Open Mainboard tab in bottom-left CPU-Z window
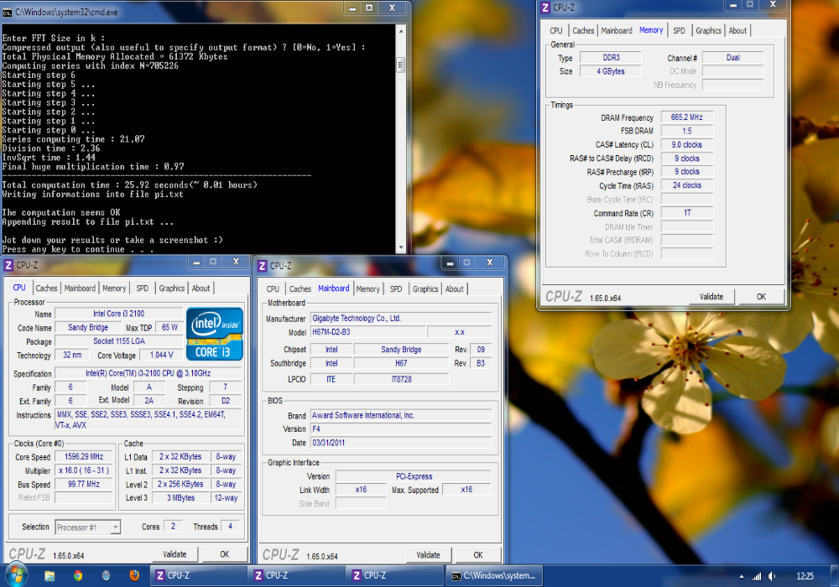839x587 pixels. click(80, 288)
